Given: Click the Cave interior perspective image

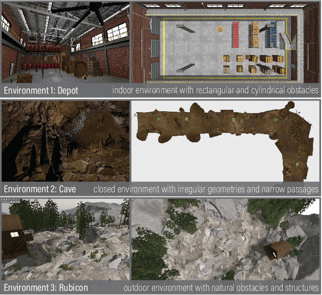Looking at the screenshot, I should coord(65,141).
